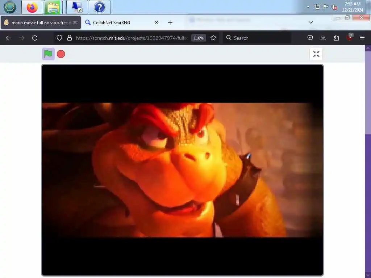
Task: Open the clock showing 7:53 AM
Action: pyautogui.click(x=352, y=7)
